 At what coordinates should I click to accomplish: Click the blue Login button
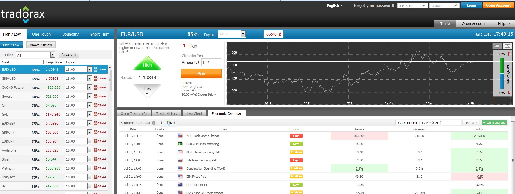[471, 5]
